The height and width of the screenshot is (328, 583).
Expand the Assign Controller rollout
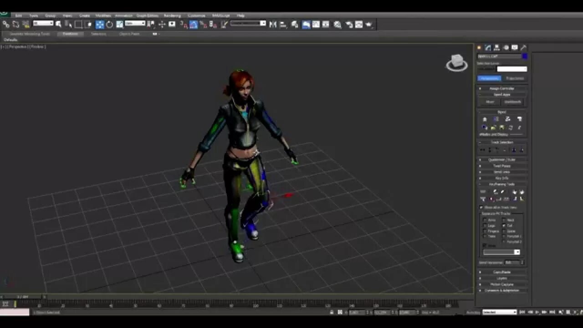click(x=502, y=88)
